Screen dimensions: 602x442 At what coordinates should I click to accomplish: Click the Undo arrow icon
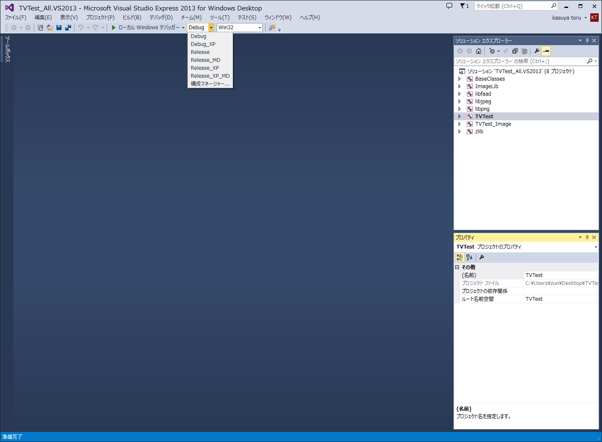pos(81,28)
